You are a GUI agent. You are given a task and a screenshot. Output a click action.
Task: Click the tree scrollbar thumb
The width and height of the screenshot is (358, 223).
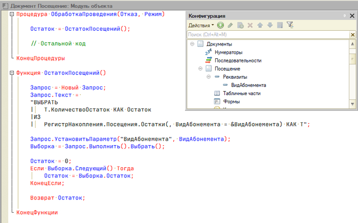click(352, 59)
